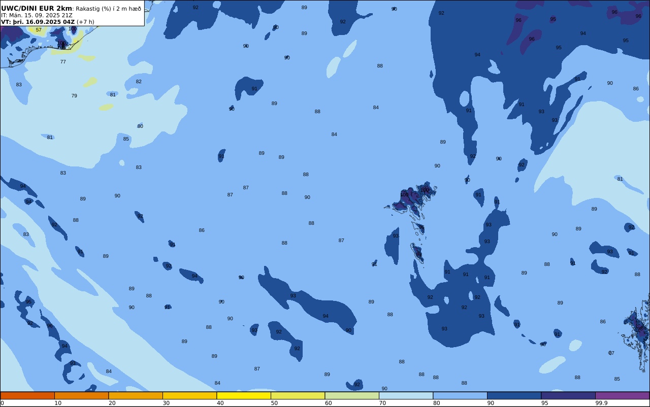This screenshot has height=407, width=650.
Task: Select the "(+7 h)" forecast offset text
Action: [85, 22]
